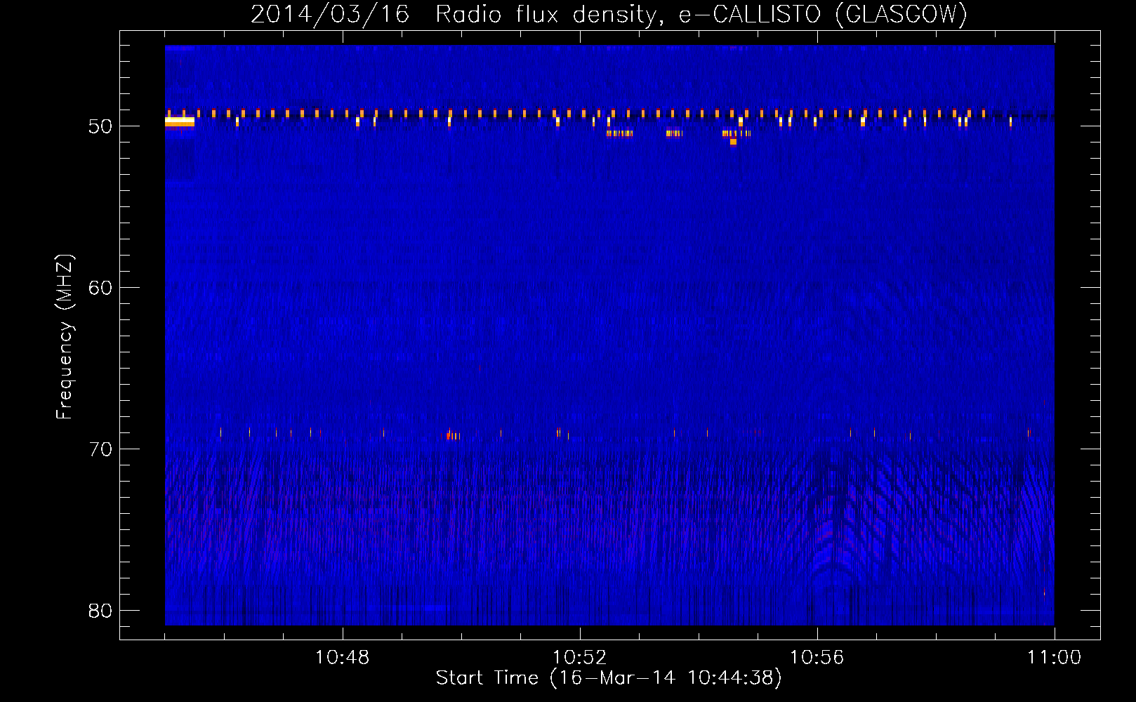1136x702 pixels.
Task: Click the 80 frequency tick label
Action: click(x=100, y=611)
